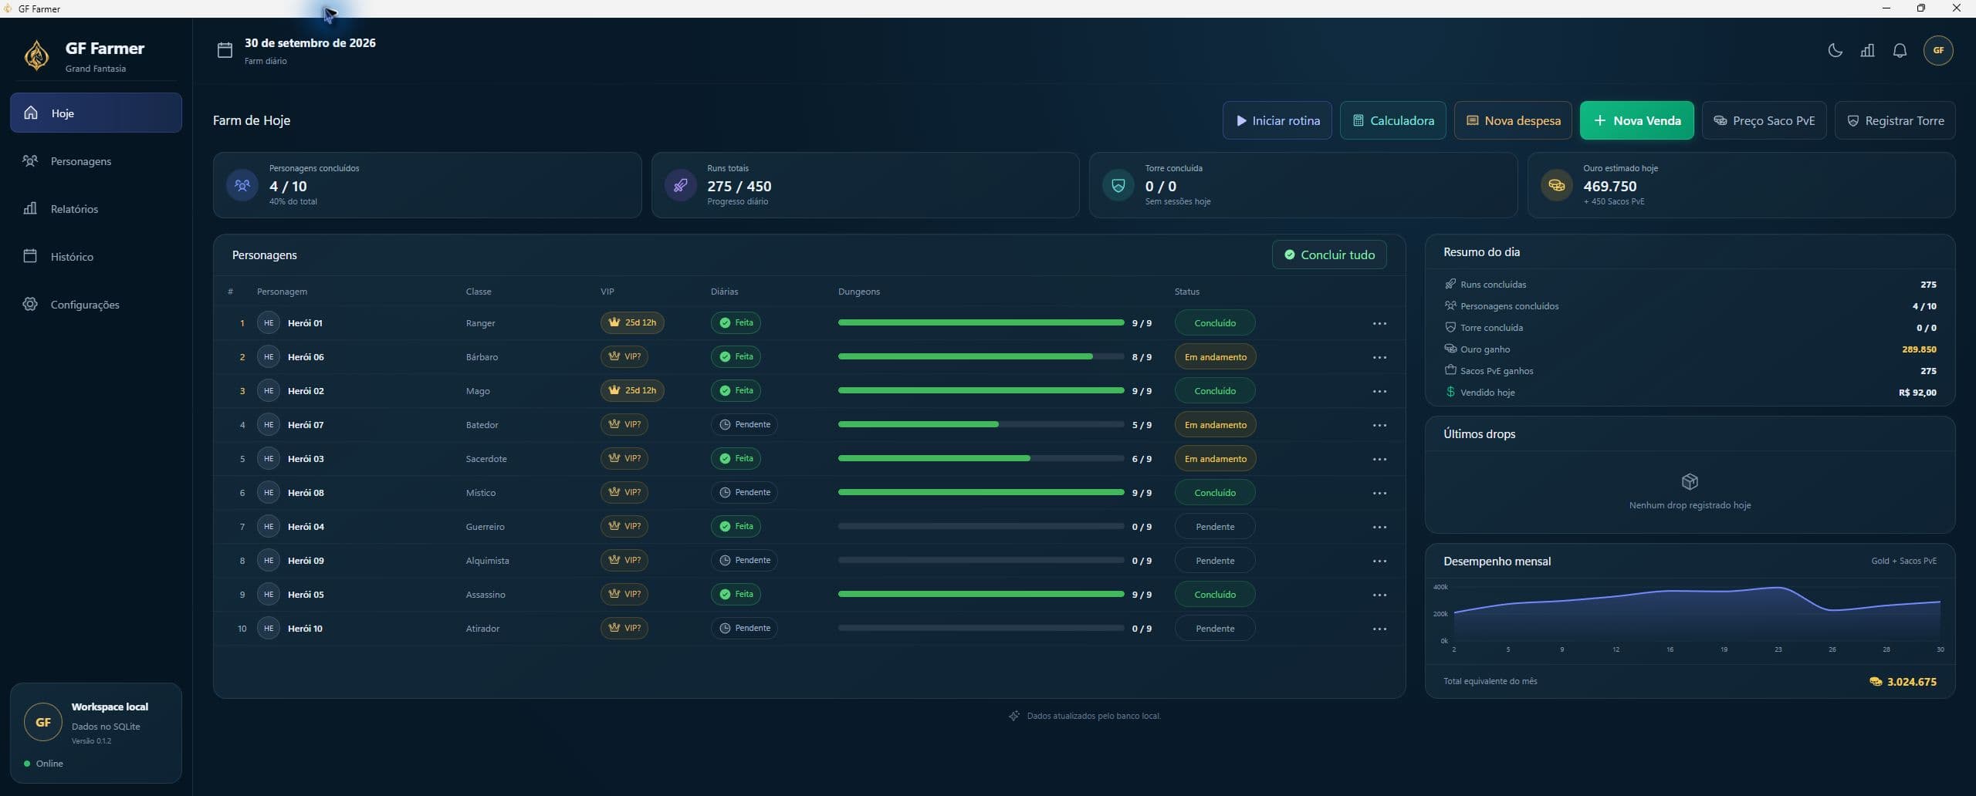Click the Personagens concluídos card icon
1976x796 pixels.
242,185
